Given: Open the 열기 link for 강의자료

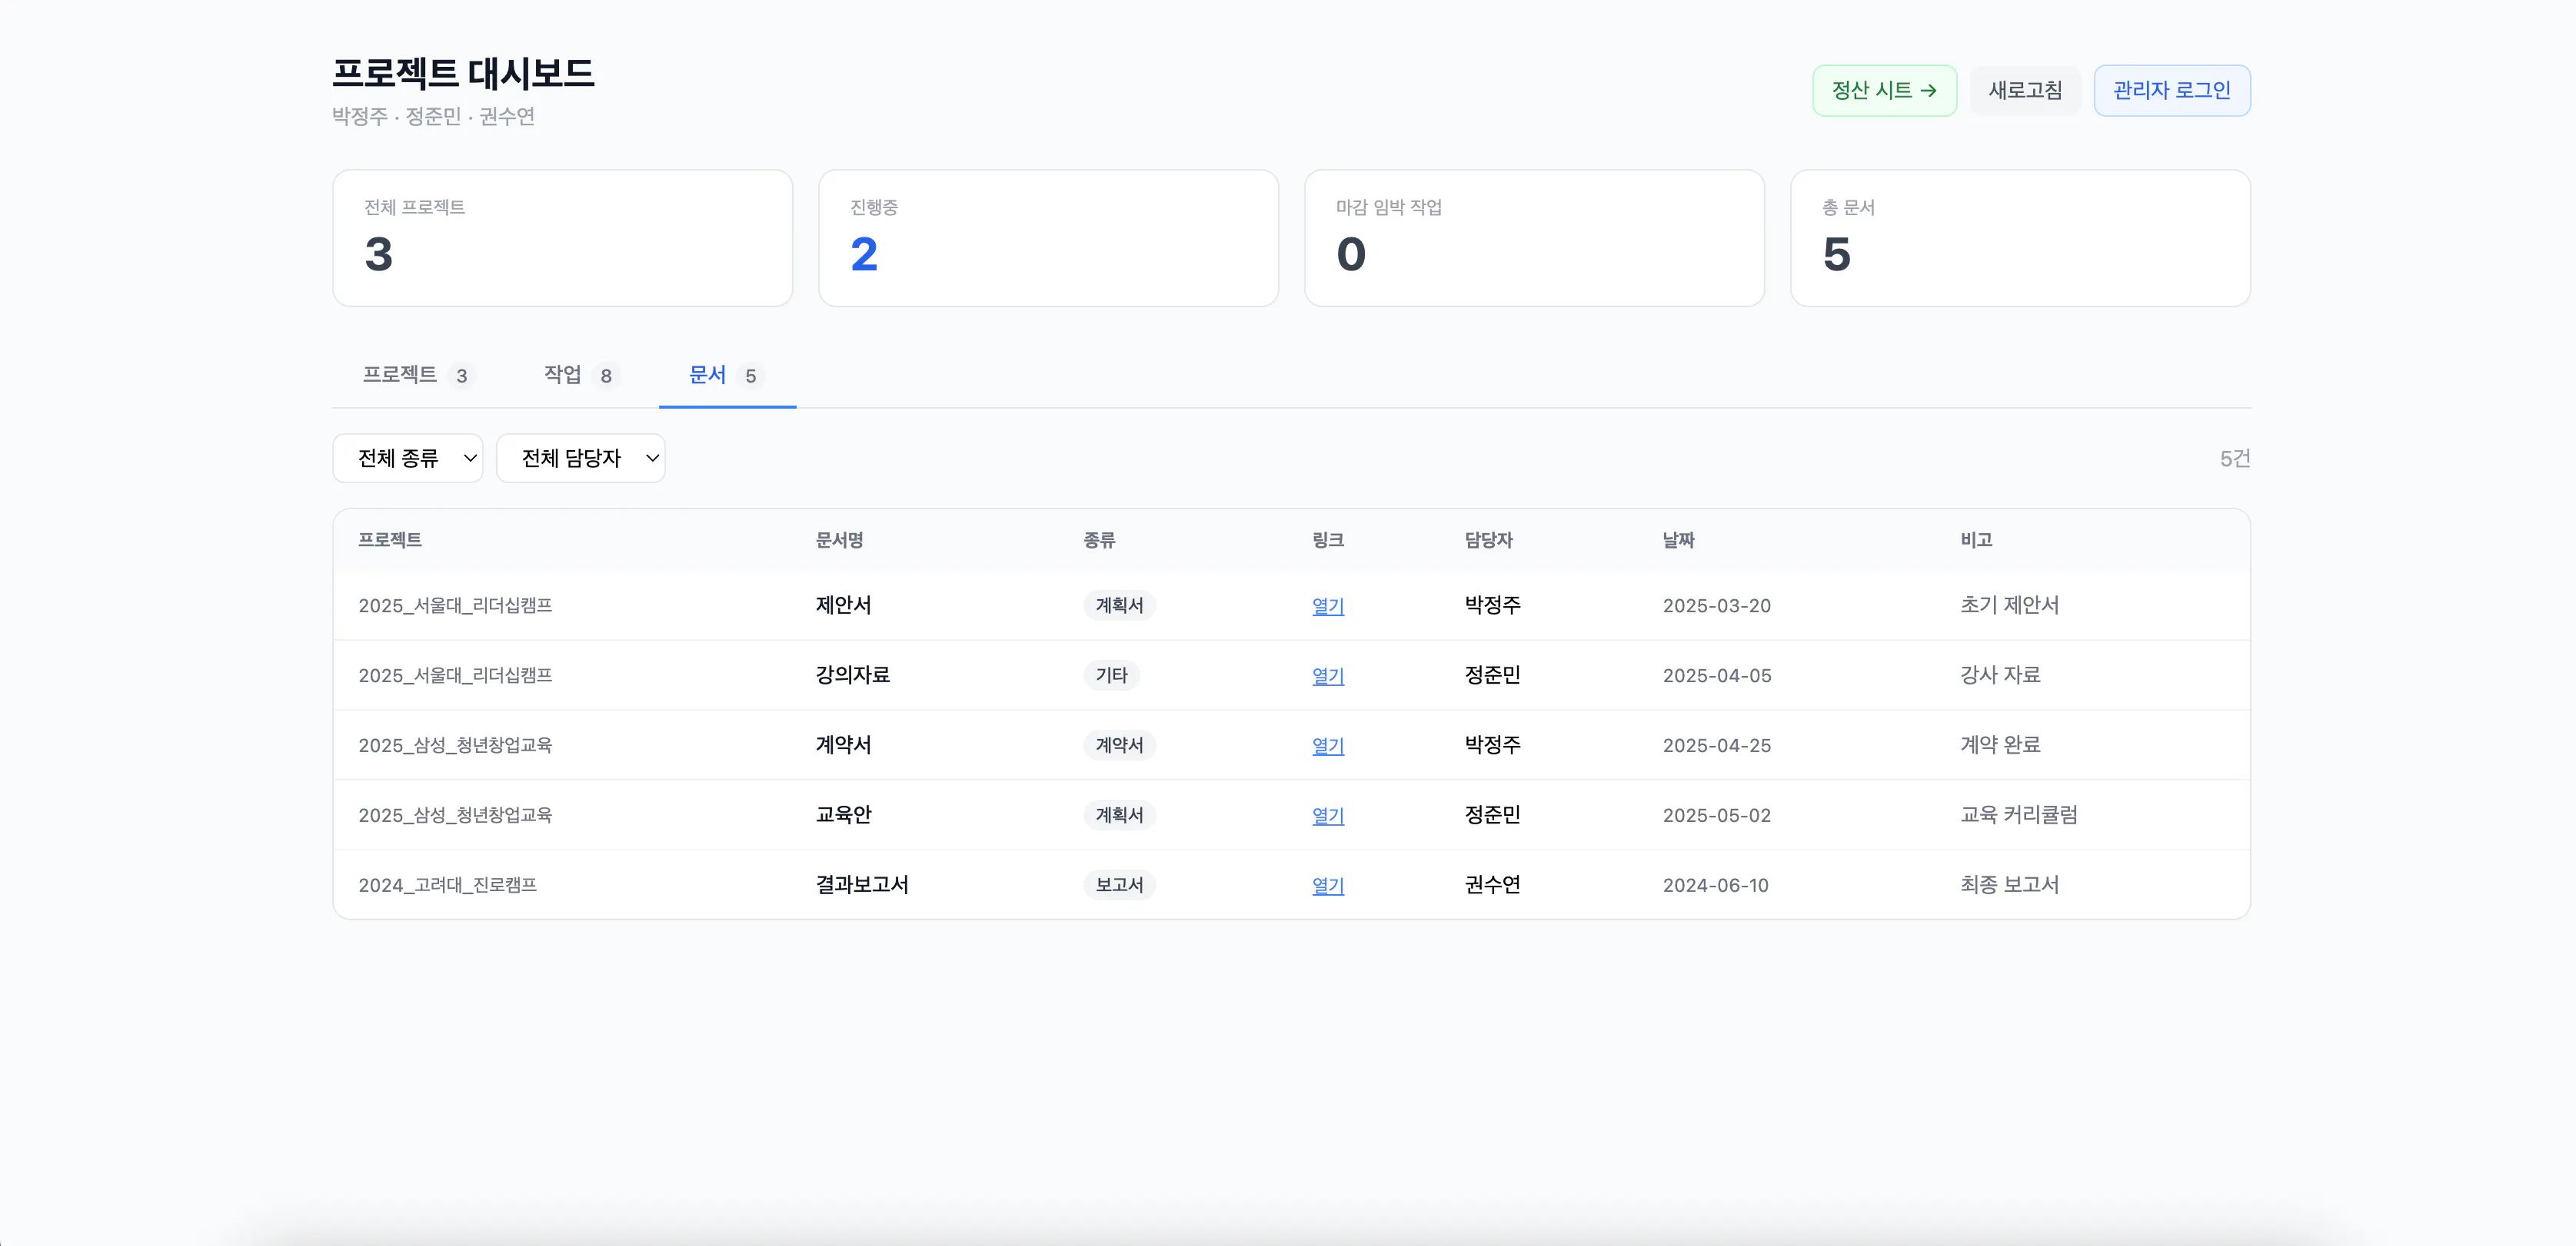Looking at the screenshot, I should coord(1328,675).
